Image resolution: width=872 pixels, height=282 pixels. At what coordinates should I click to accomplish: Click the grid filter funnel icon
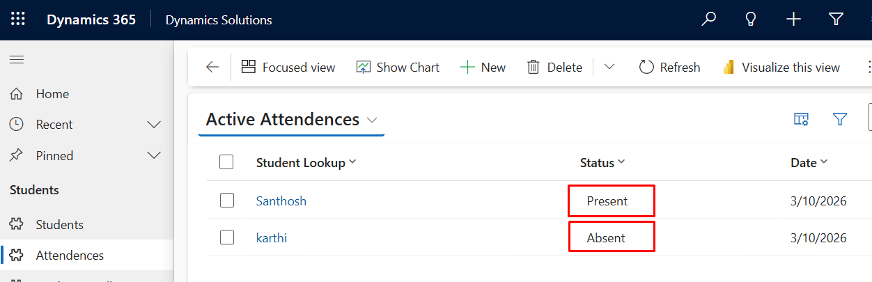[840, 119]
